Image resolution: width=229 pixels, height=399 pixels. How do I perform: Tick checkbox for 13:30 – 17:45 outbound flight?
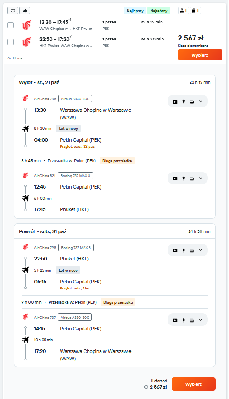tap(11, 25)
